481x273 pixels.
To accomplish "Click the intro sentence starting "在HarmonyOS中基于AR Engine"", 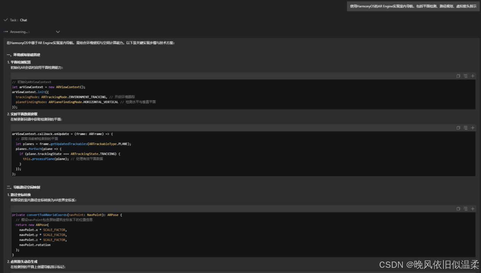I will 91,43.
